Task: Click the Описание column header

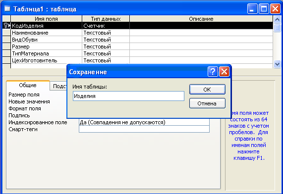Action: (201, 19)
